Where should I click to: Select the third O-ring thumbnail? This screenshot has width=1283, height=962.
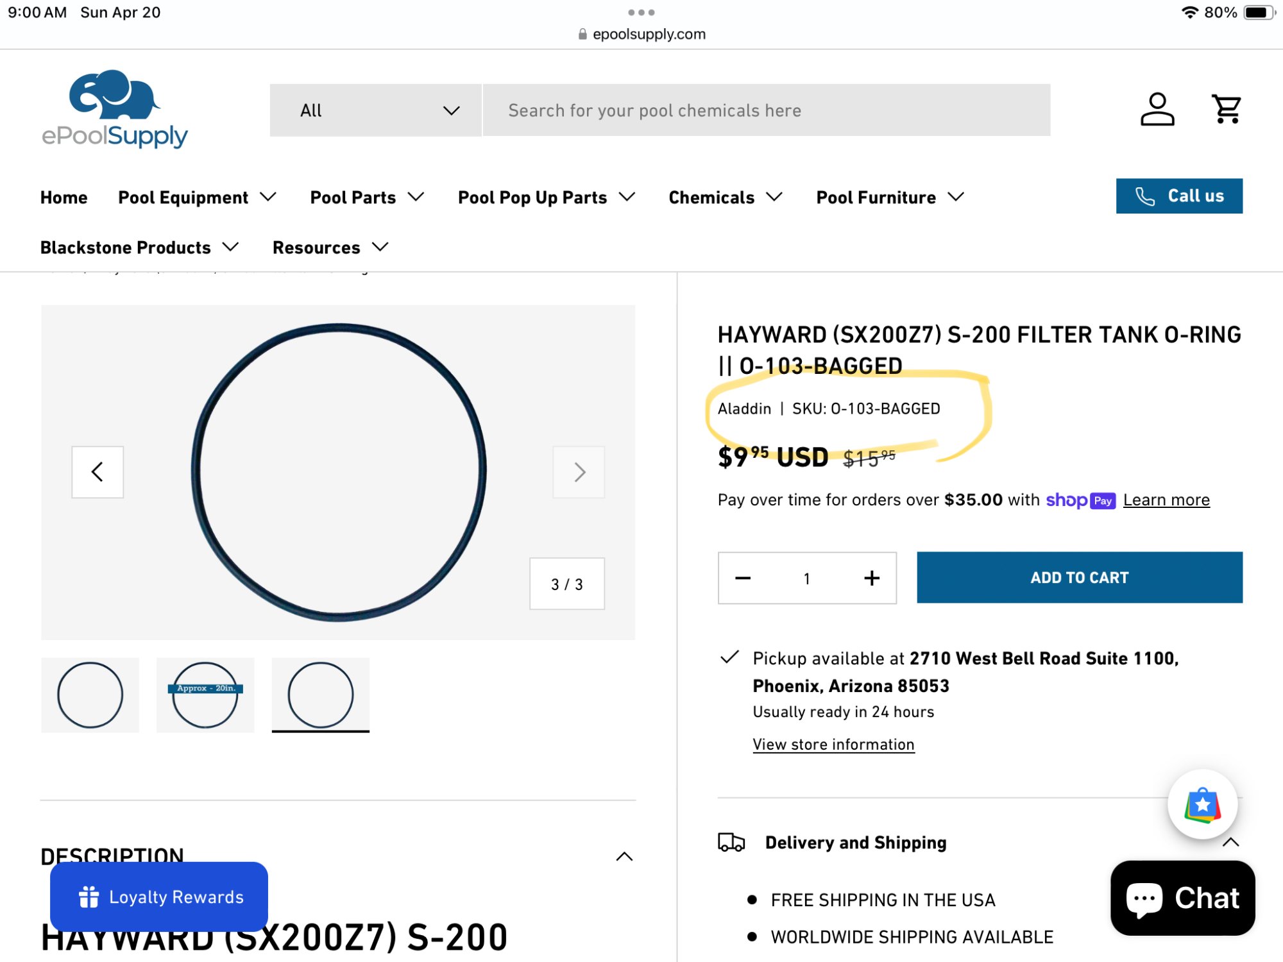[321, 695]
